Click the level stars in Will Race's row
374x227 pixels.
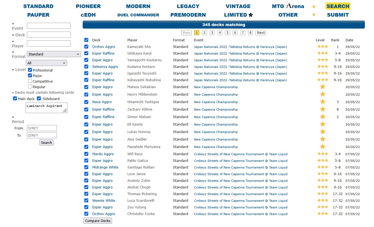click(x=323, y=154)
